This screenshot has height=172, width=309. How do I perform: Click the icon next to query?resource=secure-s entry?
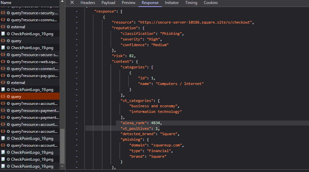coord(3,55)
